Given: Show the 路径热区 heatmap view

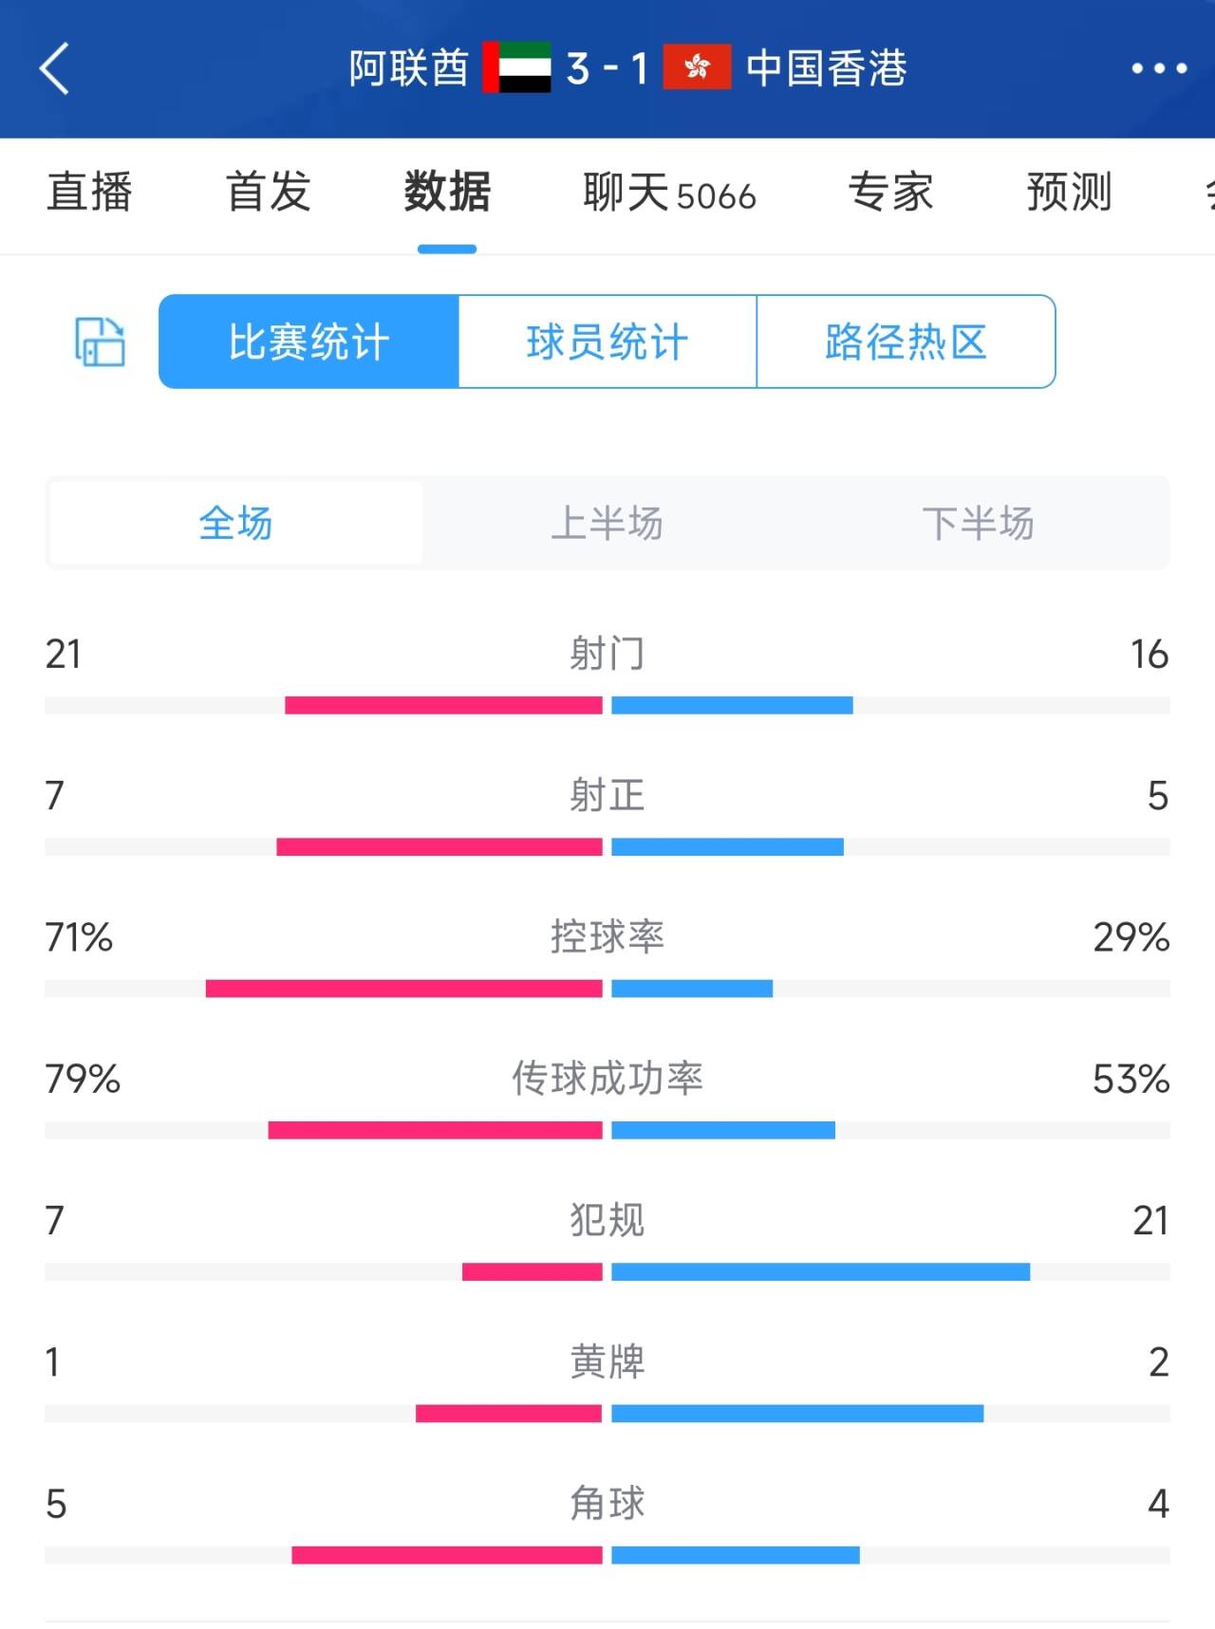Looking at the screenshot, I should click(x=906, y=342).
